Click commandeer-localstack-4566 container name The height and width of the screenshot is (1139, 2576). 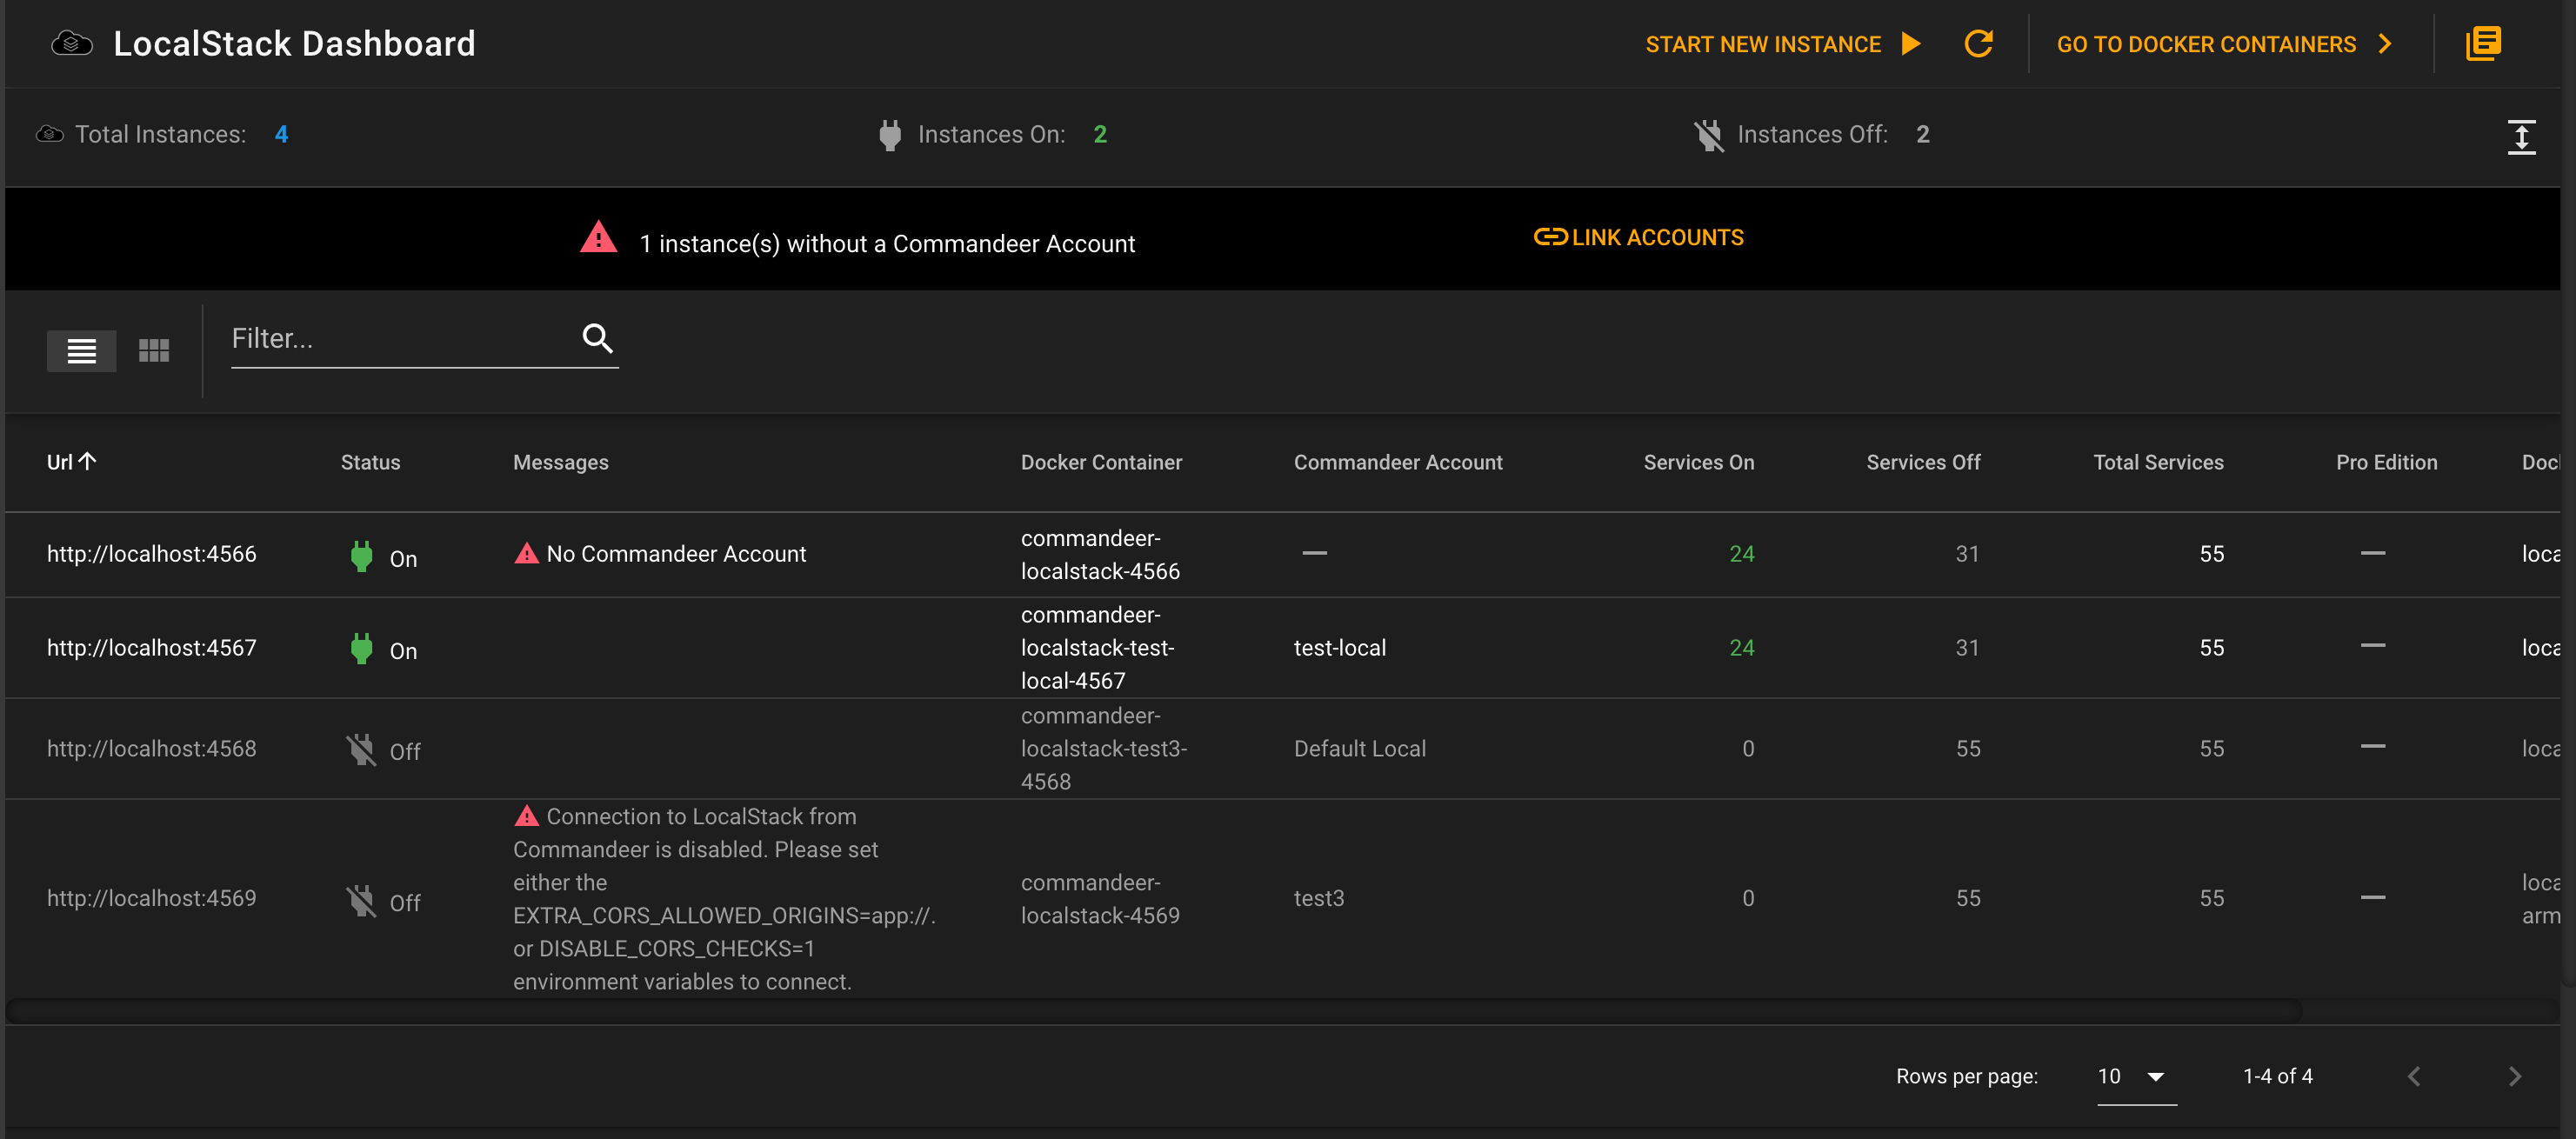pos(1100,554)
